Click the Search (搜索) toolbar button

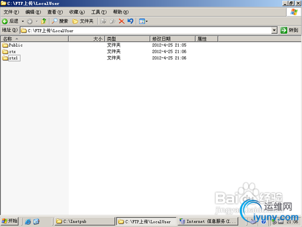click(60, 21)
